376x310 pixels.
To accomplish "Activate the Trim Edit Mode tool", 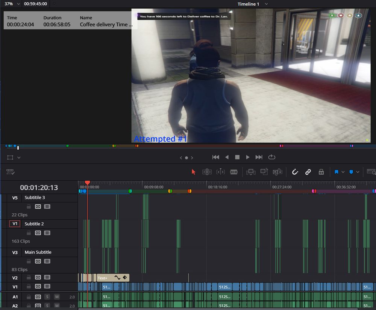I will point(207,172).
